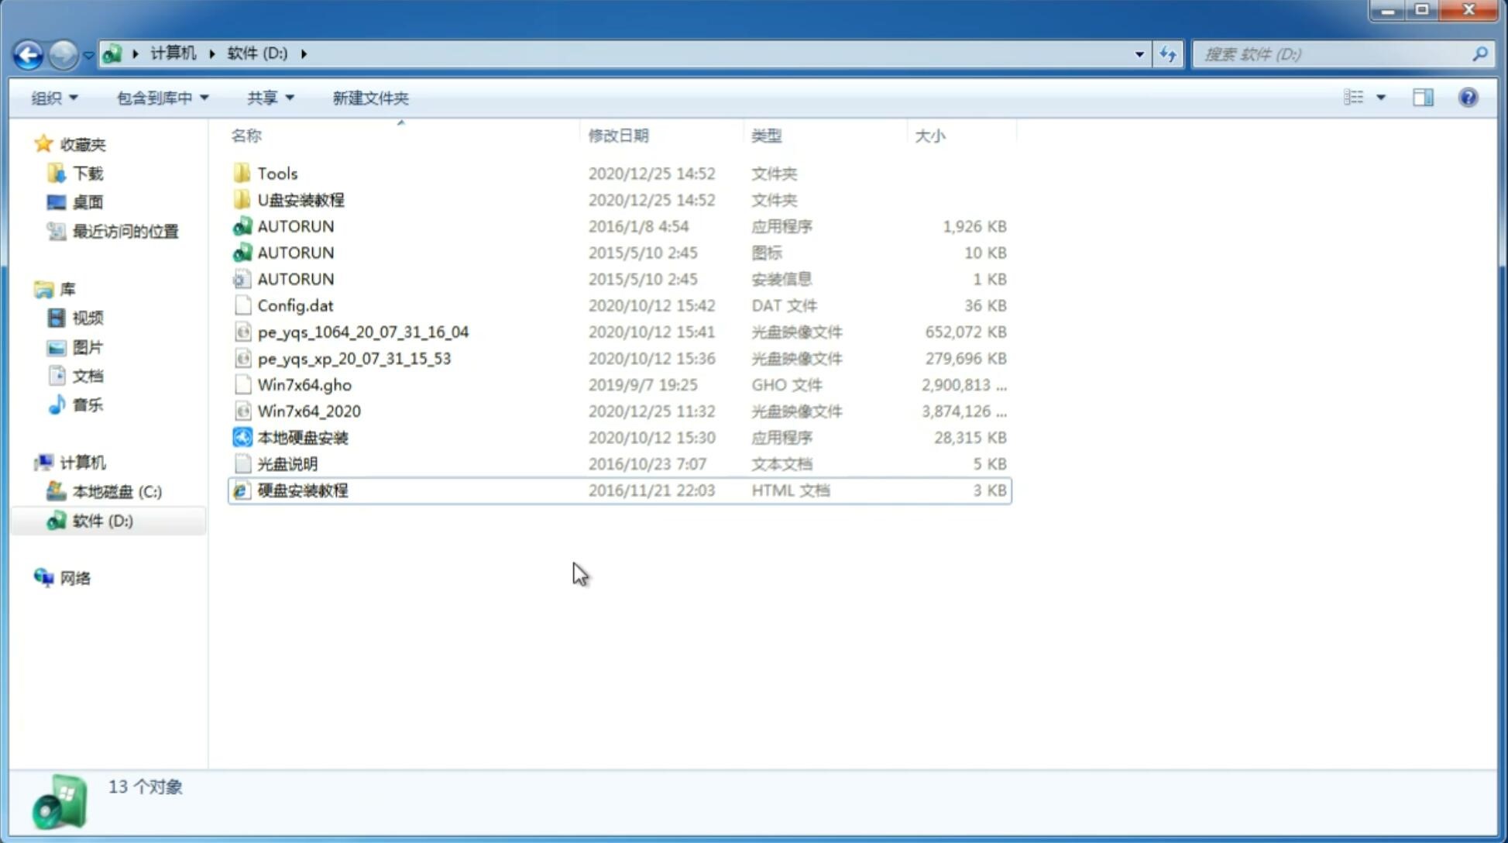This screenshot has height=843, width=1508.
Task: Open the Tools folder
Action: (277, 173)
